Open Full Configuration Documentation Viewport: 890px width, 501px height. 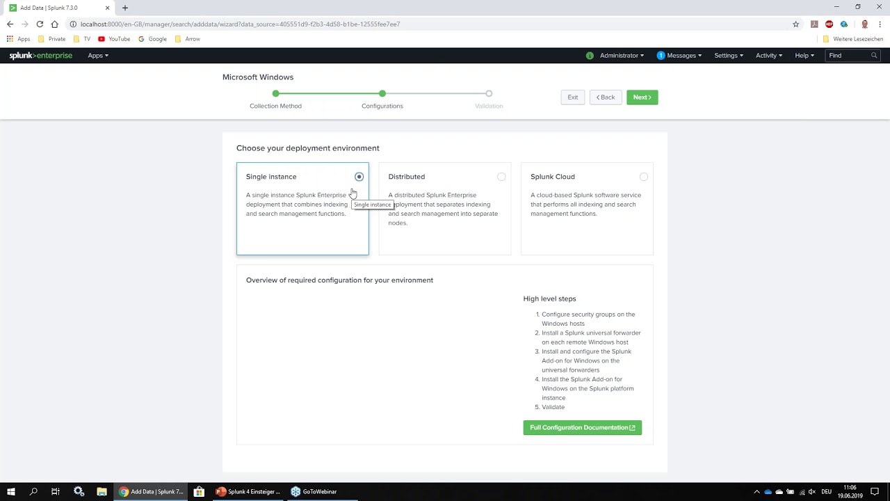[x=583, y=428]
